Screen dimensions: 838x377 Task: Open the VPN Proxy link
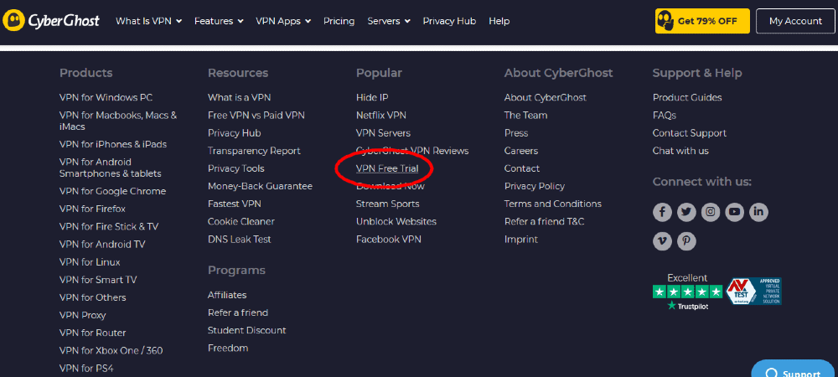[82, 315]
